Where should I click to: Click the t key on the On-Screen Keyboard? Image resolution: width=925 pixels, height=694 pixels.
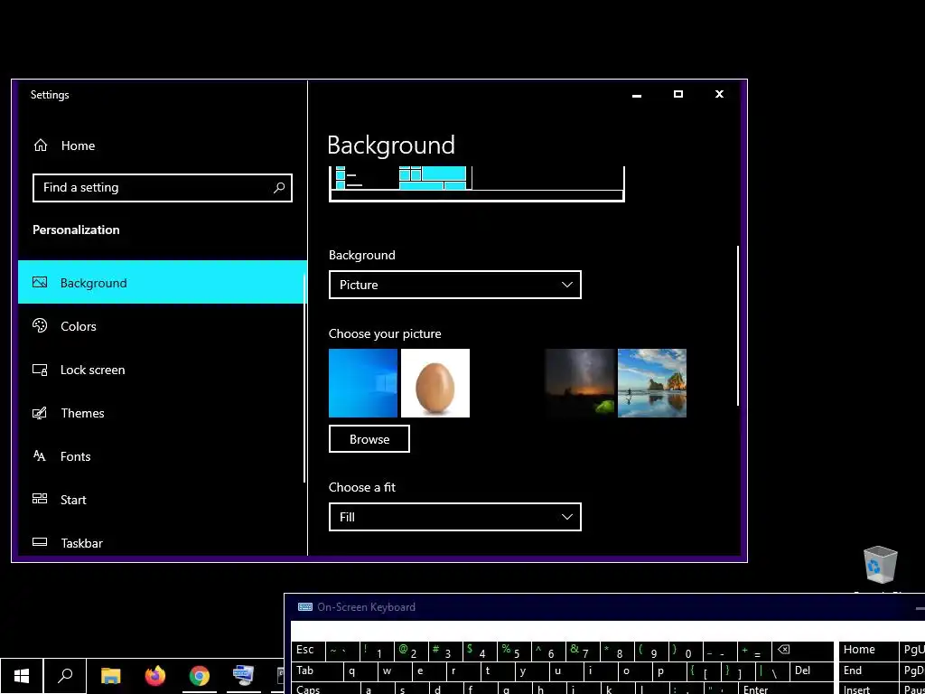[497, 671]
